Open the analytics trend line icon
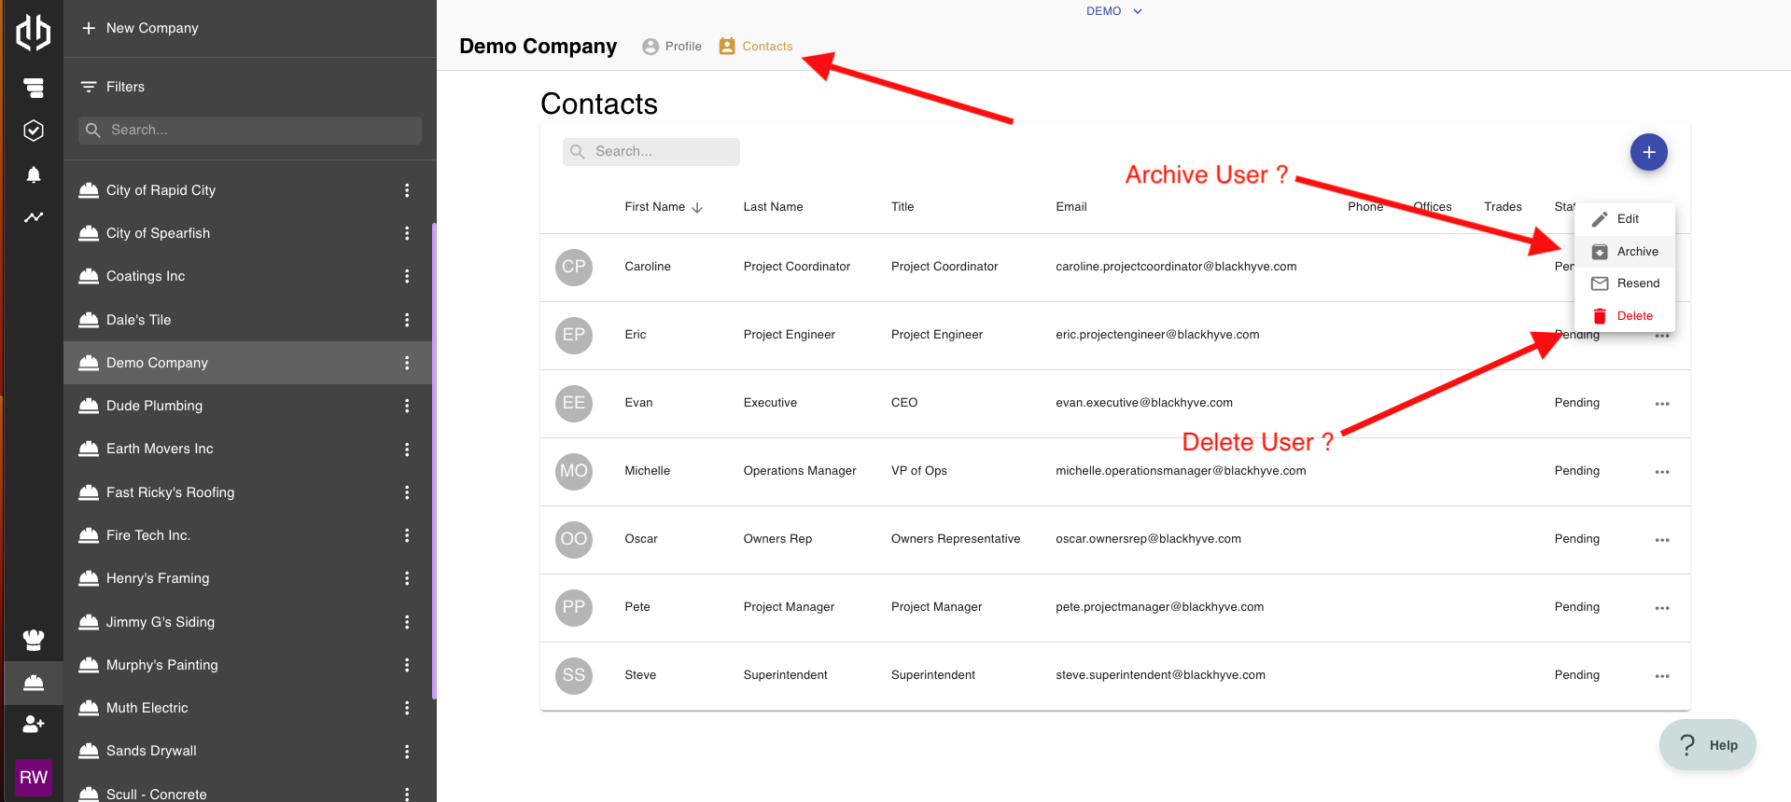This screenshot has height=802, width=1791. pyautogui.click(x=34, y=217)
